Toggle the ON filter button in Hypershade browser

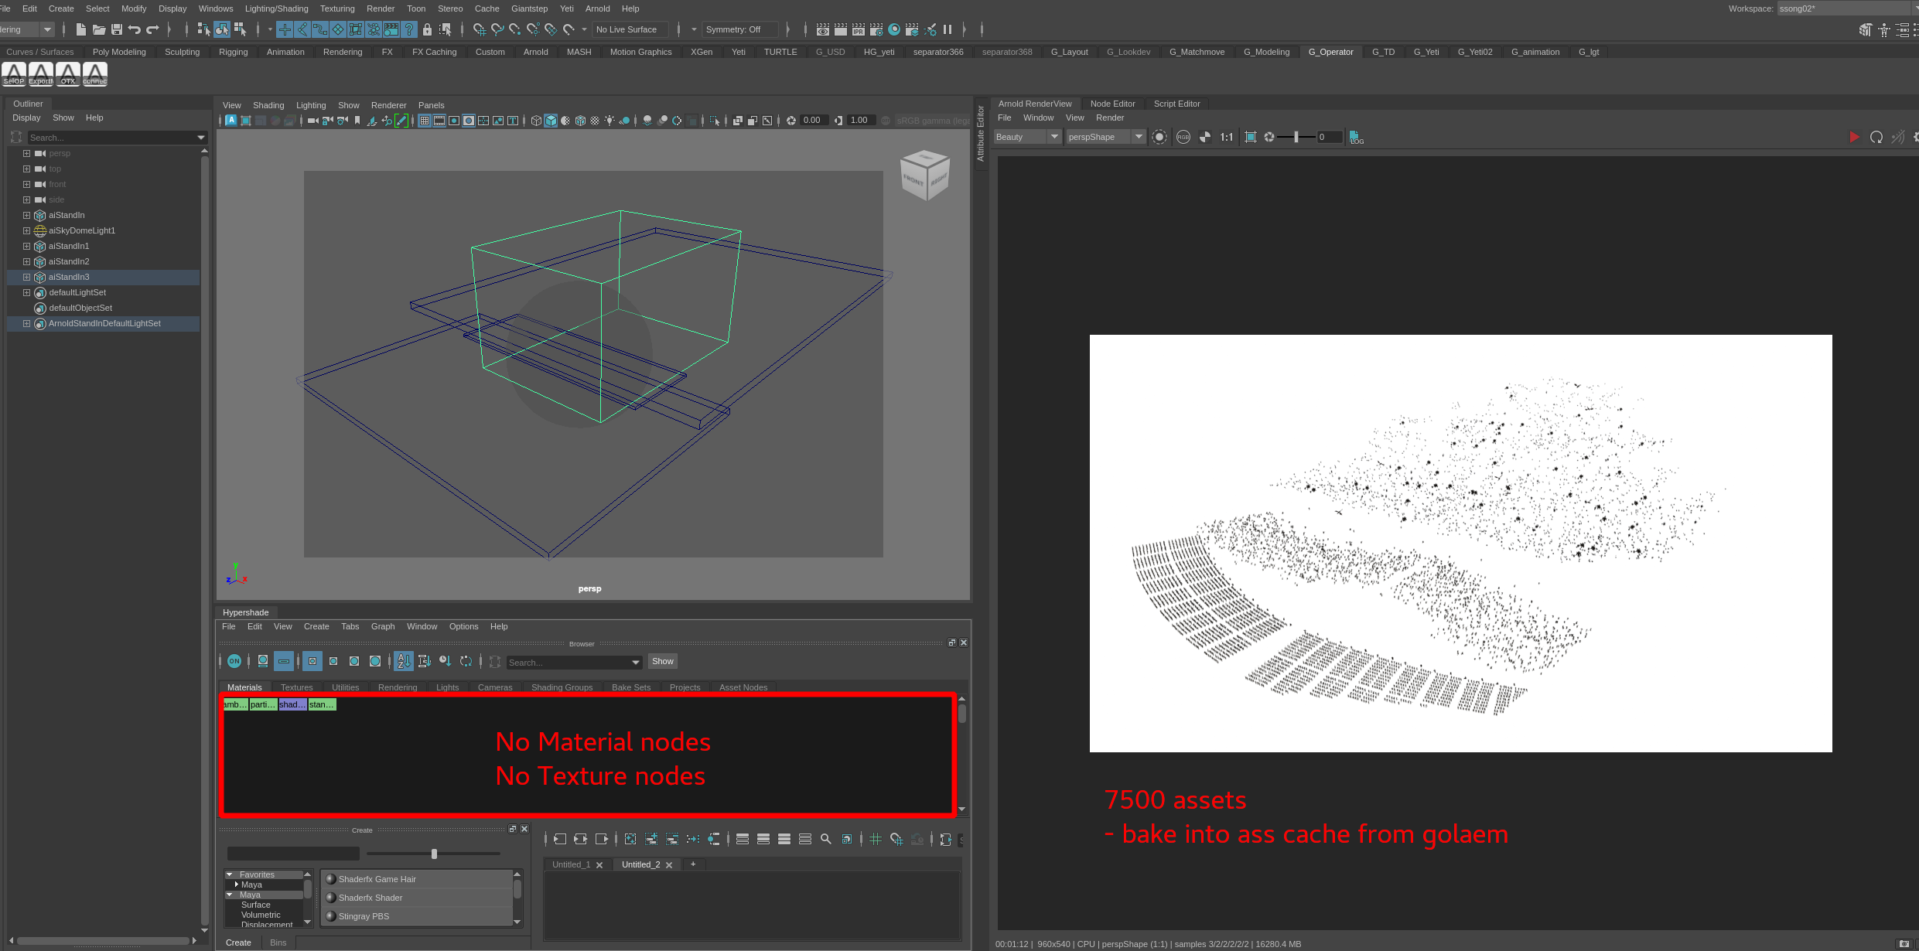(234, 662)
